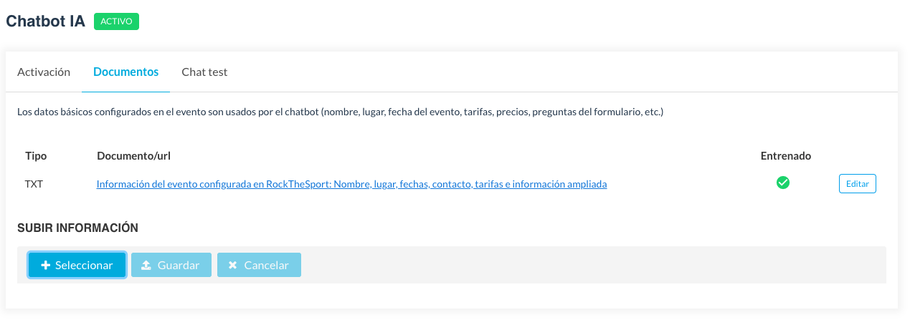Go to the Chat test tab
Image resolution: width=910 pixels, height=330 pixels.
tap(204, 72)
